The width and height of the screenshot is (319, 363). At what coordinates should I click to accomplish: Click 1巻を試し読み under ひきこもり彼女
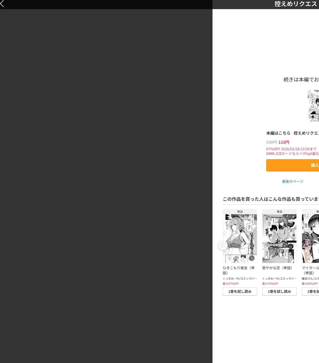240,292
